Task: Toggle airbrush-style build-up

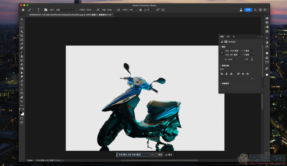Action: tap(119, 10)
